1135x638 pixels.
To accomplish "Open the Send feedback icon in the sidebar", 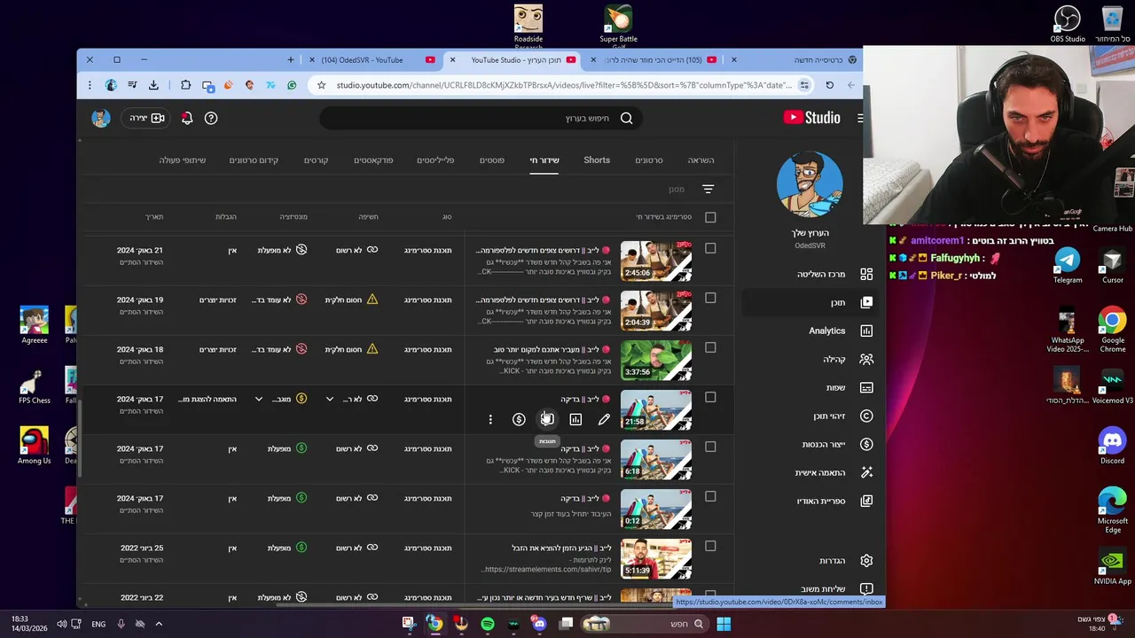I will tap(866, 588).
